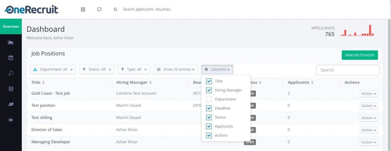
Task: Expand the Department: All filter
Action: pos(53,70)
